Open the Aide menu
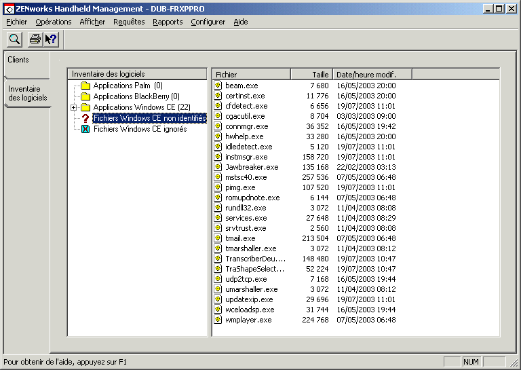Viewport: 521px width, 370px height. (x=241, y=22)
